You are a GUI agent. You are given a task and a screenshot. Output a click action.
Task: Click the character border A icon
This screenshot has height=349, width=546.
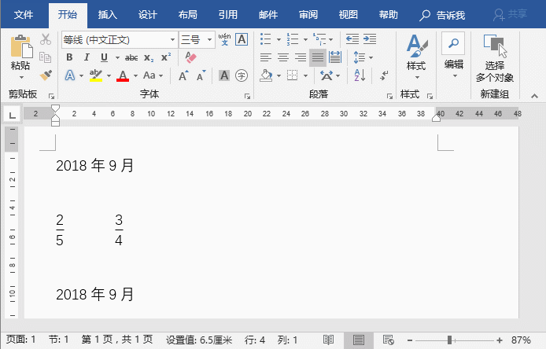(242, 39)
